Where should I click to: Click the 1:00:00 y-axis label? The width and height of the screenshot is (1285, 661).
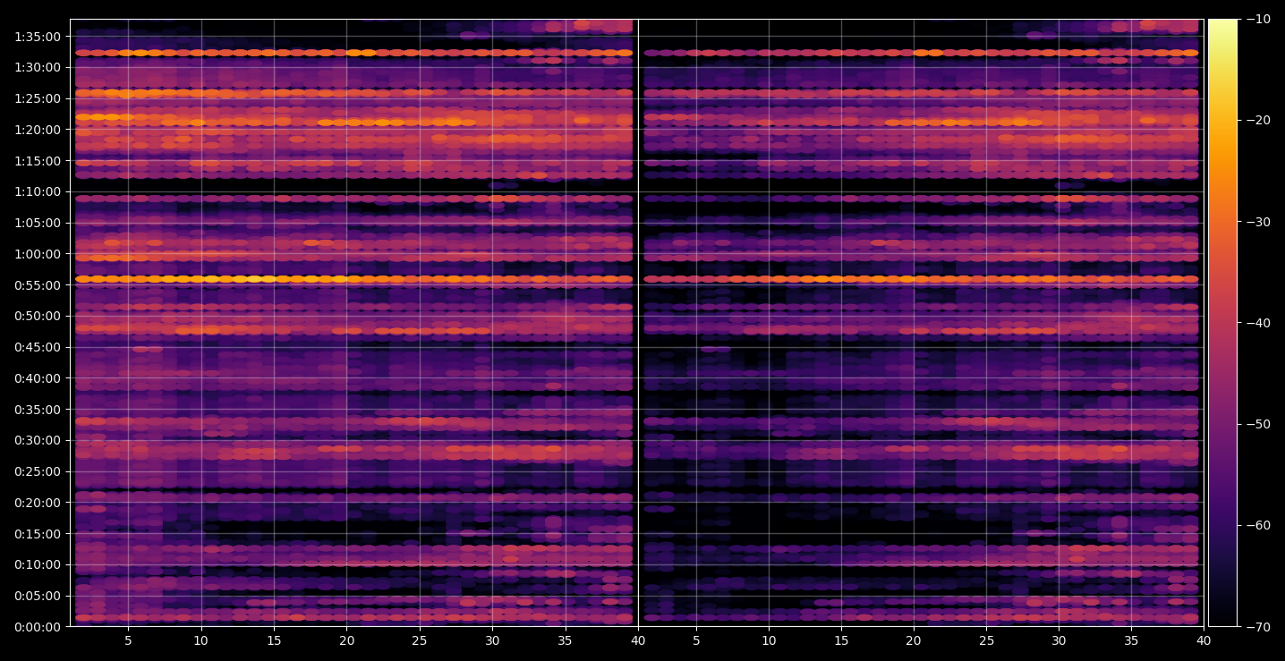(x=38, y=254)
